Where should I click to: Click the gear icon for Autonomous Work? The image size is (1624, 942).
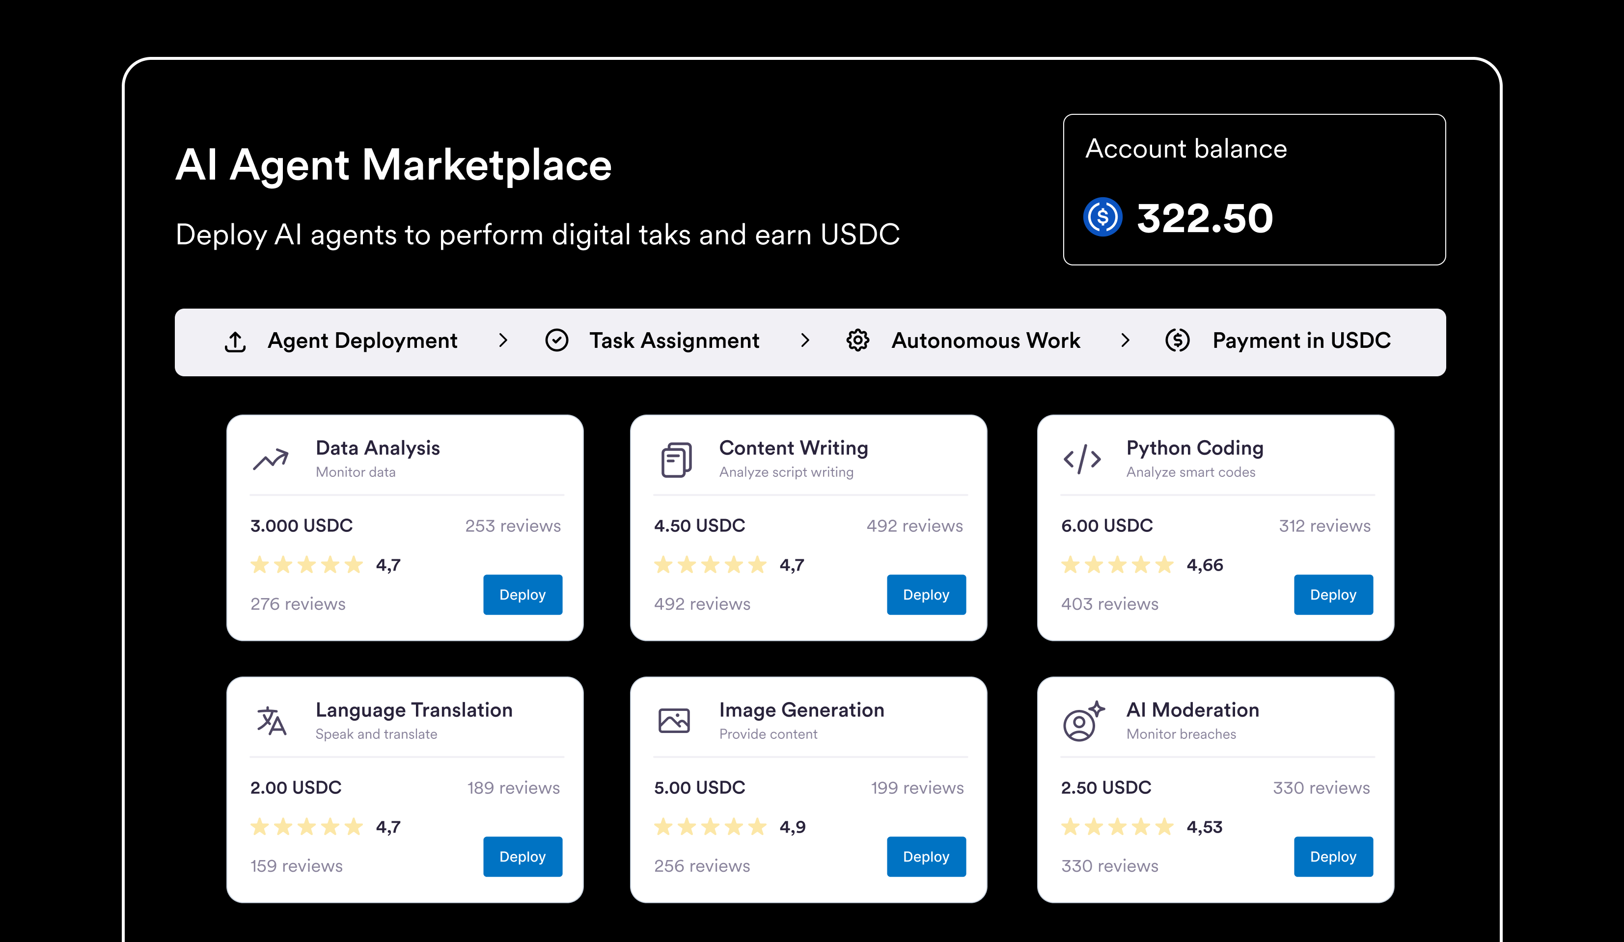click(858, 340)
